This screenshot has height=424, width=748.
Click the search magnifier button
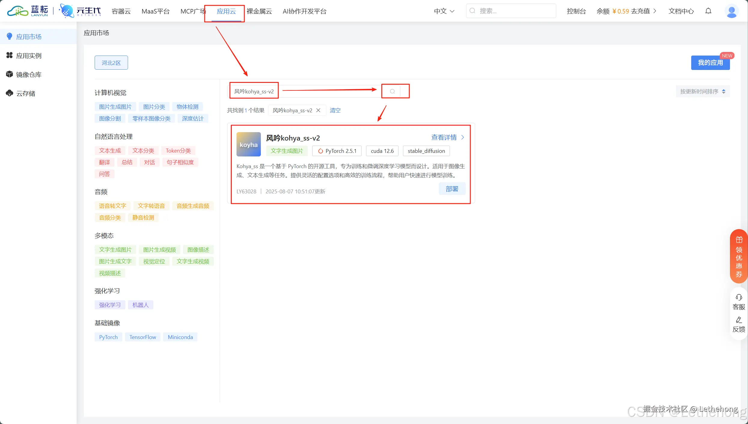click(392, 91)
